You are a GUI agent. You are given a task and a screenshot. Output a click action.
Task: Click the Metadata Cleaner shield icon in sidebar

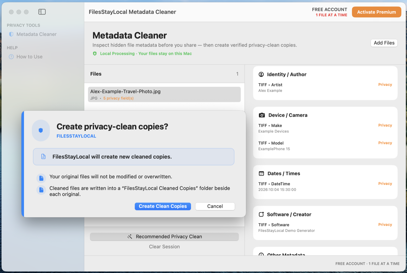pyautogui.click(x=11, y=34)
